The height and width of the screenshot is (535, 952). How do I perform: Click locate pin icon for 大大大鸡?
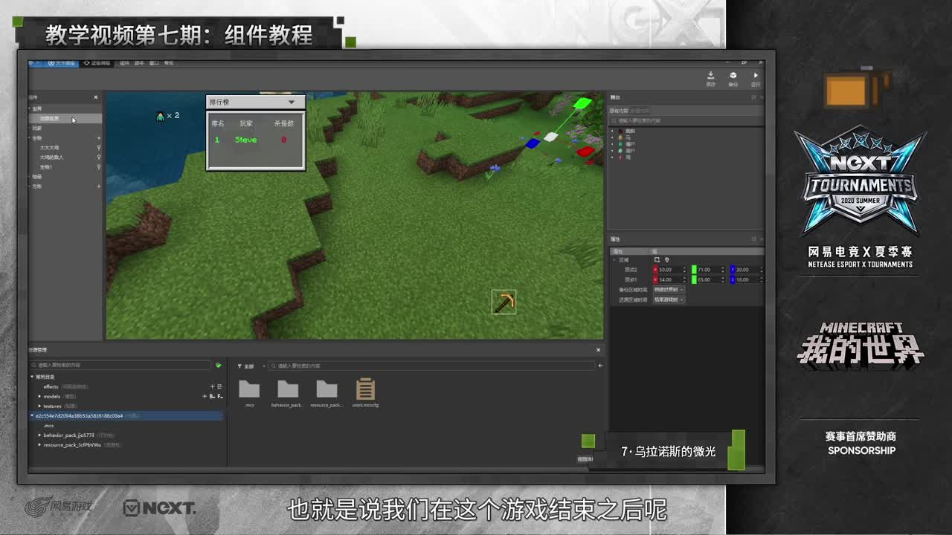point(98,148)
